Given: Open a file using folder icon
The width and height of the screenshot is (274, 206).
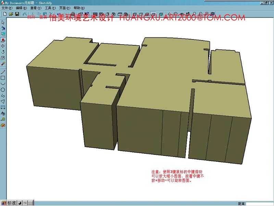Looking at the screenshot, I should click(x=11, y=14).
